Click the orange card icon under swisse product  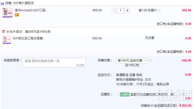pyautogui.click(x=17, y=15)
